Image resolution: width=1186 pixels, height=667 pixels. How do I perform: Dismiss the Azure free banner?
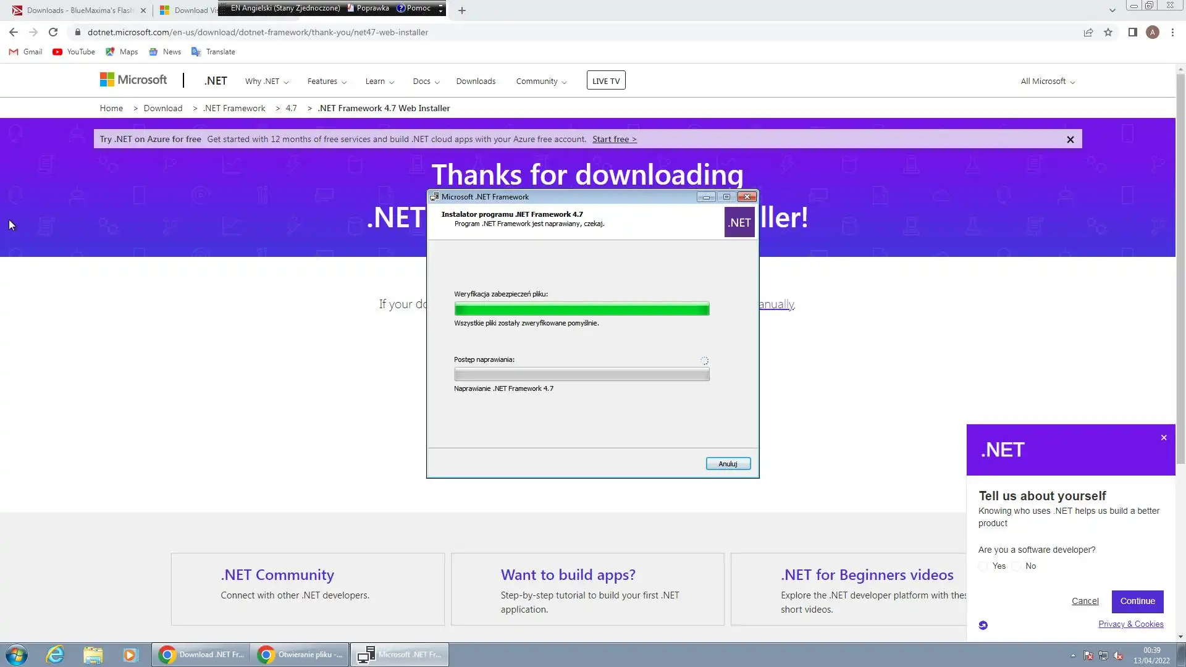(x=1070, y=140)
